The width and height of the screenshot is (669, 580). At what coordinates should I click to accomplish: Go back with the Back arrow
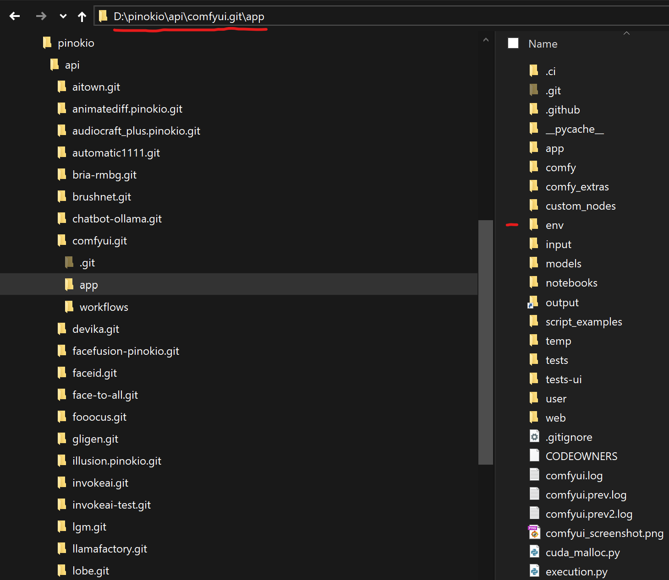15,16
